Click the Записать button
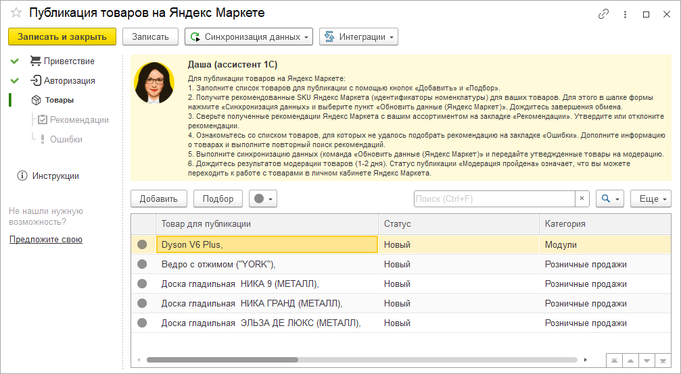Screen dimensions: 681x374 coord(150,37)
